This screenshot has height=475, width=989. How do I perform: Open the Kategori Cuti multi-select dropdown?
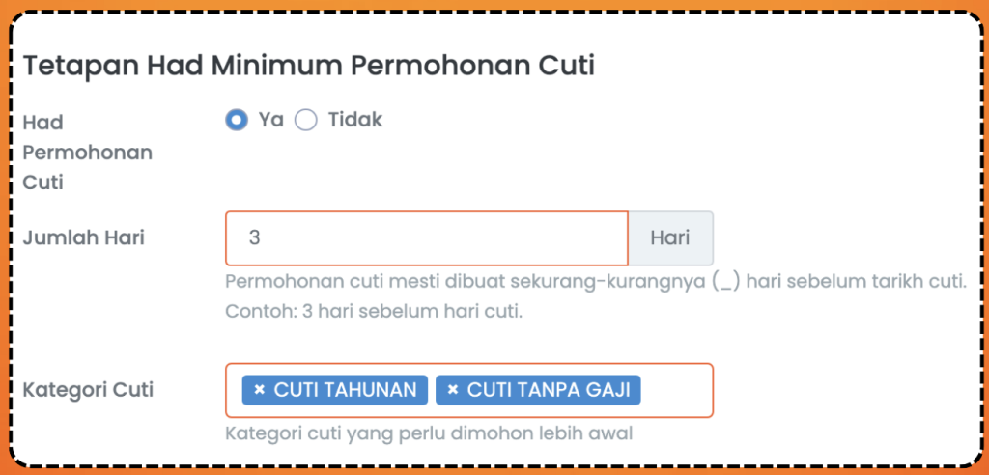coord(676,390)
